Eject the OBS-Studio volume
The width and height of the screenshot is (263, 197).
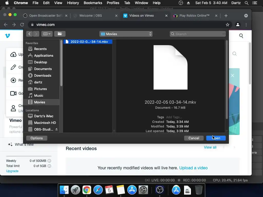(x=57, y=129)
